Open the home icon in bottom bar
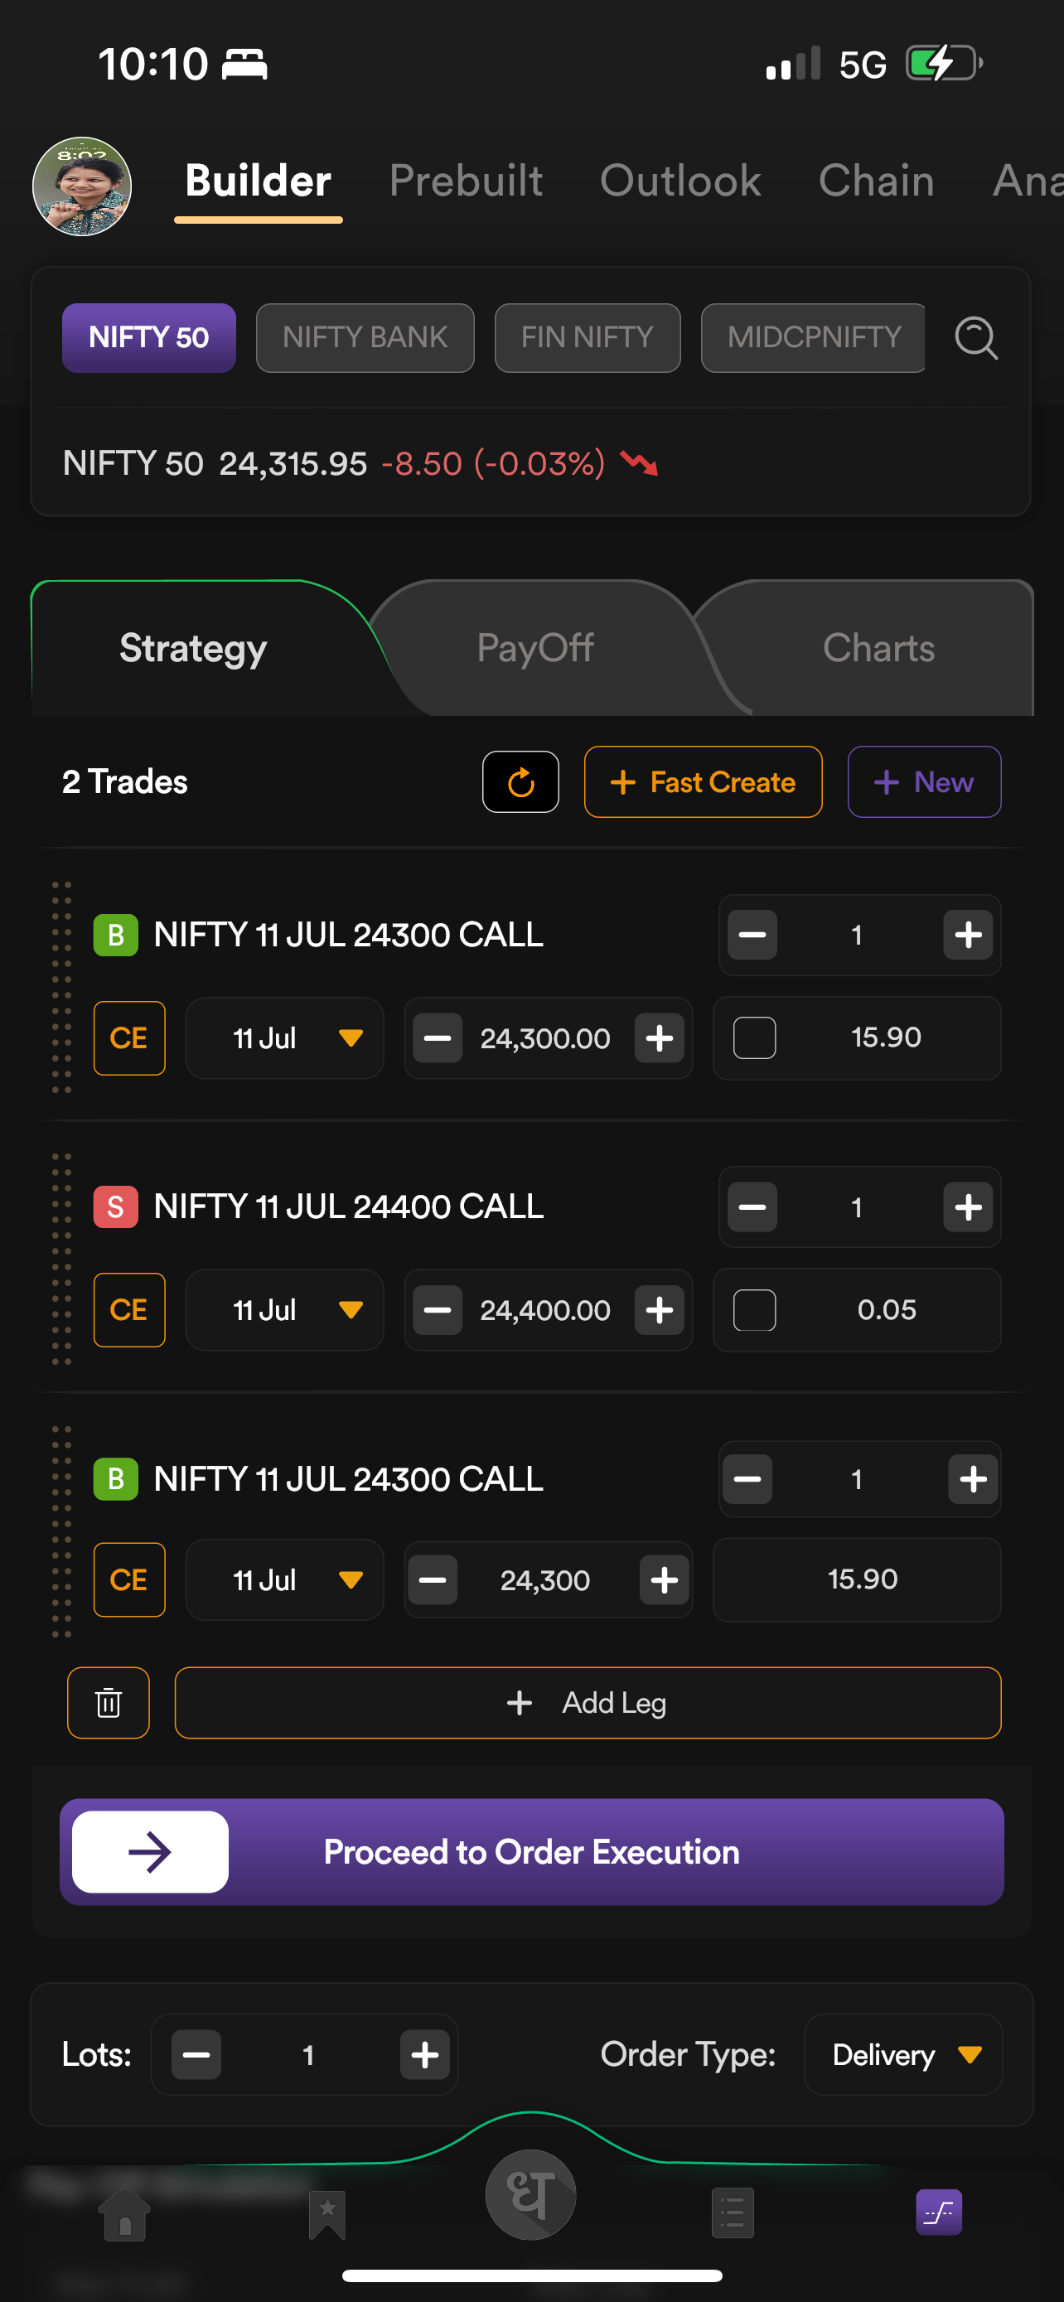 pyautogui.click(x=125, y=2214)
